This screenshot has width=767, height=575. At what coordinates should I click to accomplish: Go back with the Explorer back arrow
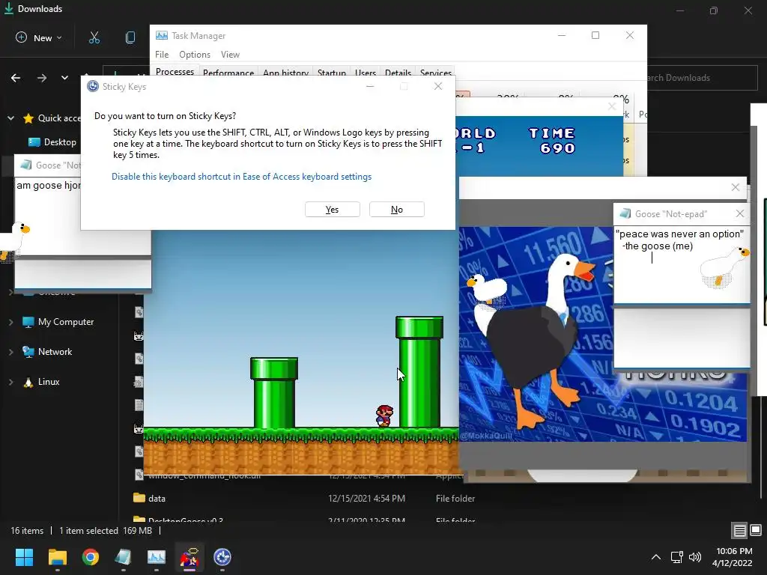[x=16, y=78]
